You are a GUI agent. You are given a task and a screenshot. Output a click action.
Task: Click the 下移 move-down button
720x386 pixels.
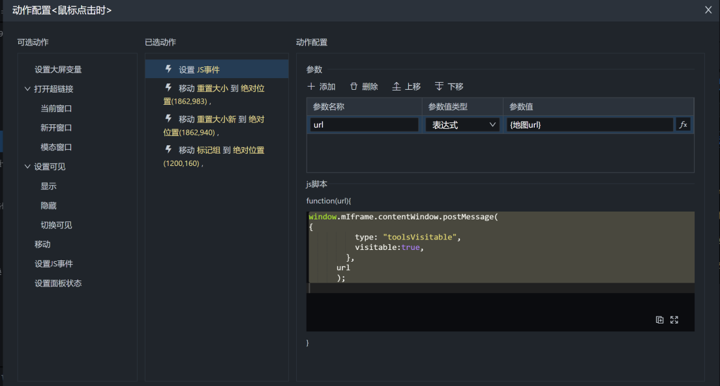(x=449, y=87)
